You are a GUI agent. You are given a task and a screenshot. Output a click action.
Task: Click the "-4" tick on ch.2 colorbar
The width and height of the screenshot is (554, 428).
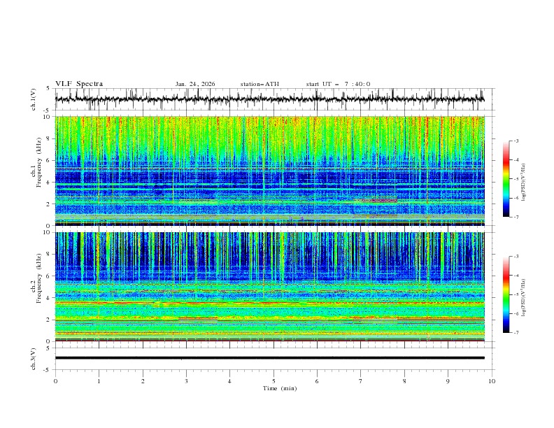[516, 276]
